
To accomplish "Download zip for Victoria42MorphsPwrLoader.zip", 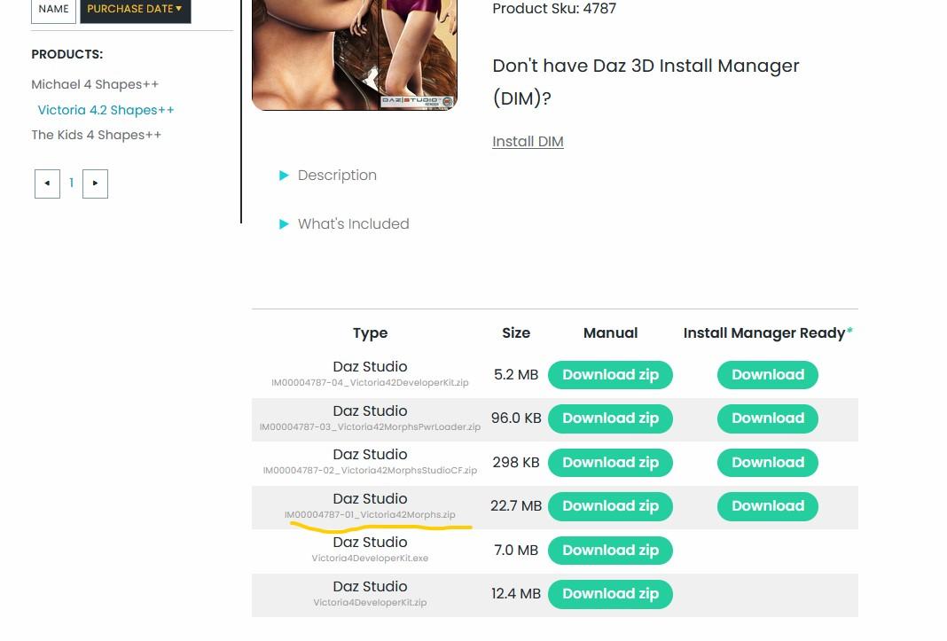I will click(x=610, y=418).
